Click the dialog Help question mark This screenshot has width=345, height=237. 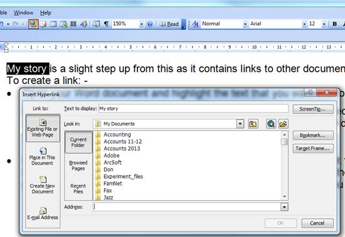[310, 93]
